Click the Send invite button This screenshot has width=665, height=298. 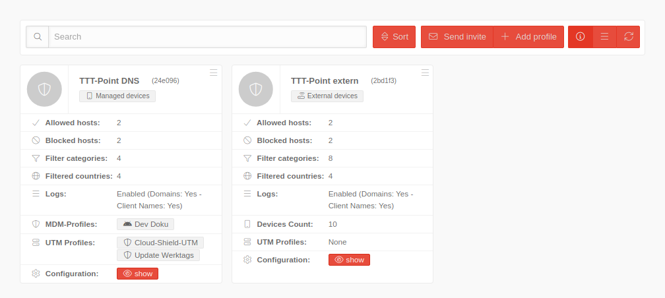(457, 37)
